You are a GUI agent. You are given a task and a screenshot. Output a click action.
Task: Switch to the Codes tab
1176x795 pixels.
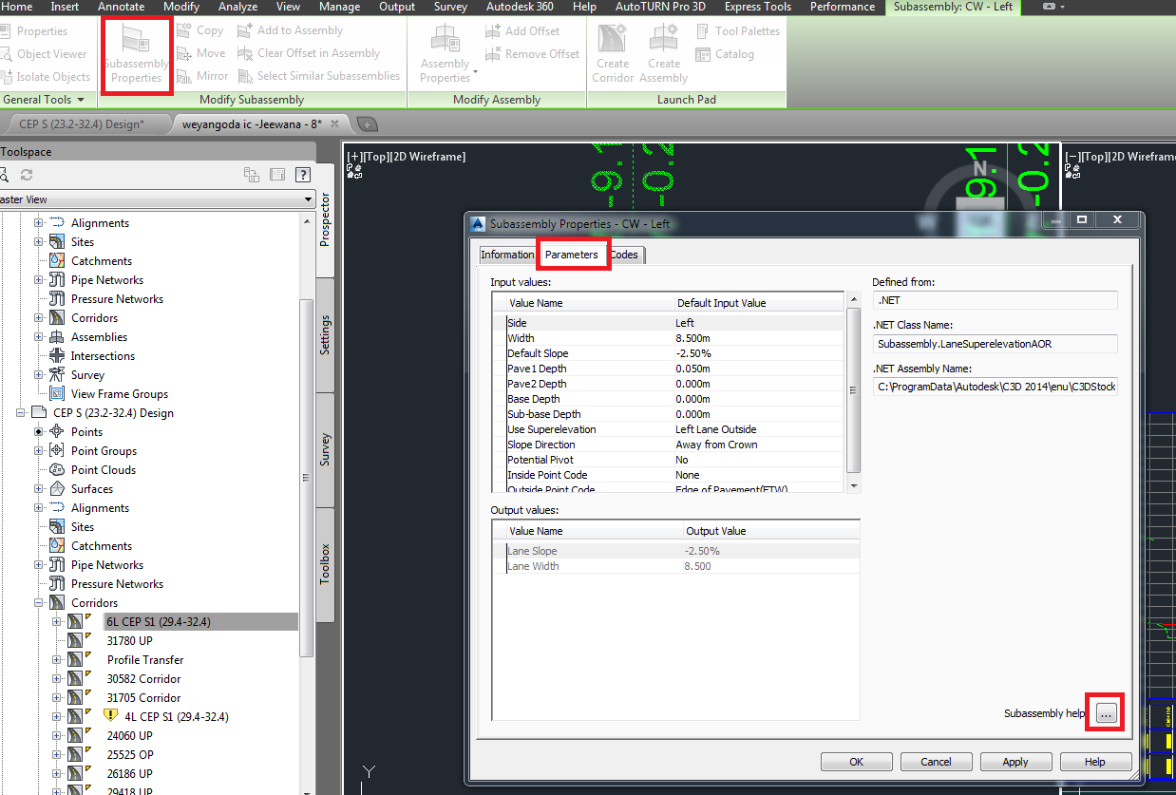pyautogui.click(x=625, y=255)
